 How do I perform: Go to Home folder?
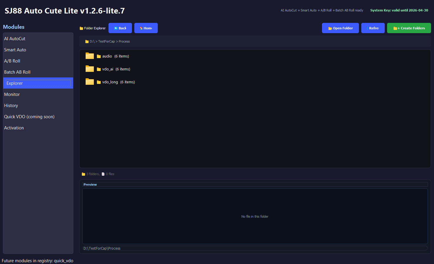coord(146,28)
